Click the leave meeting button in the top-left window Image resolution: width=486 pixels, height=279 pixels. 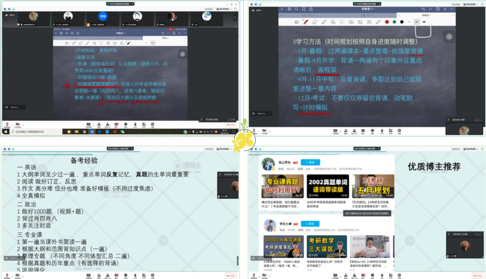pos(230,125)
